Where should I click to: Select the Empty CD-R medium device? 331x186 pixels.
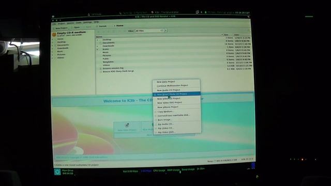(x=69, y=34)
